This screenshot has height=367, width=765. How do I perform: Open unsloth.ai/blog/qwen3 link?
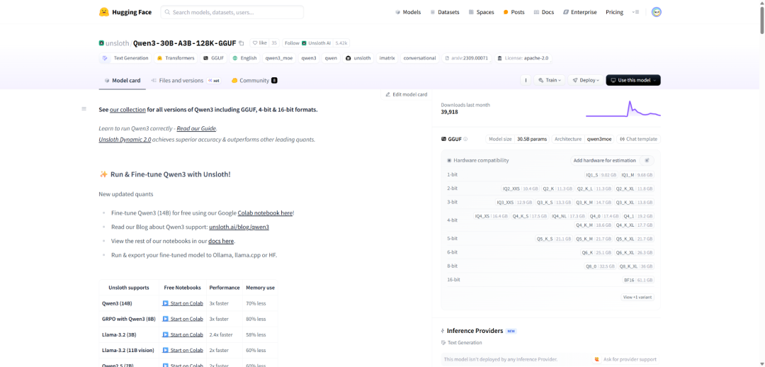pyautogui.click(x=239, y=227)
